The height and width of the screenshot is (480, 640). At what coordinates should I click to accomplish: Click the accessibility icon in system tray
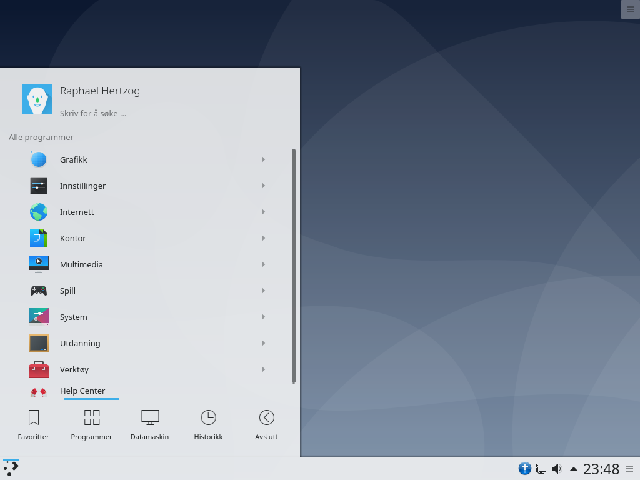[x=524, y=469]
